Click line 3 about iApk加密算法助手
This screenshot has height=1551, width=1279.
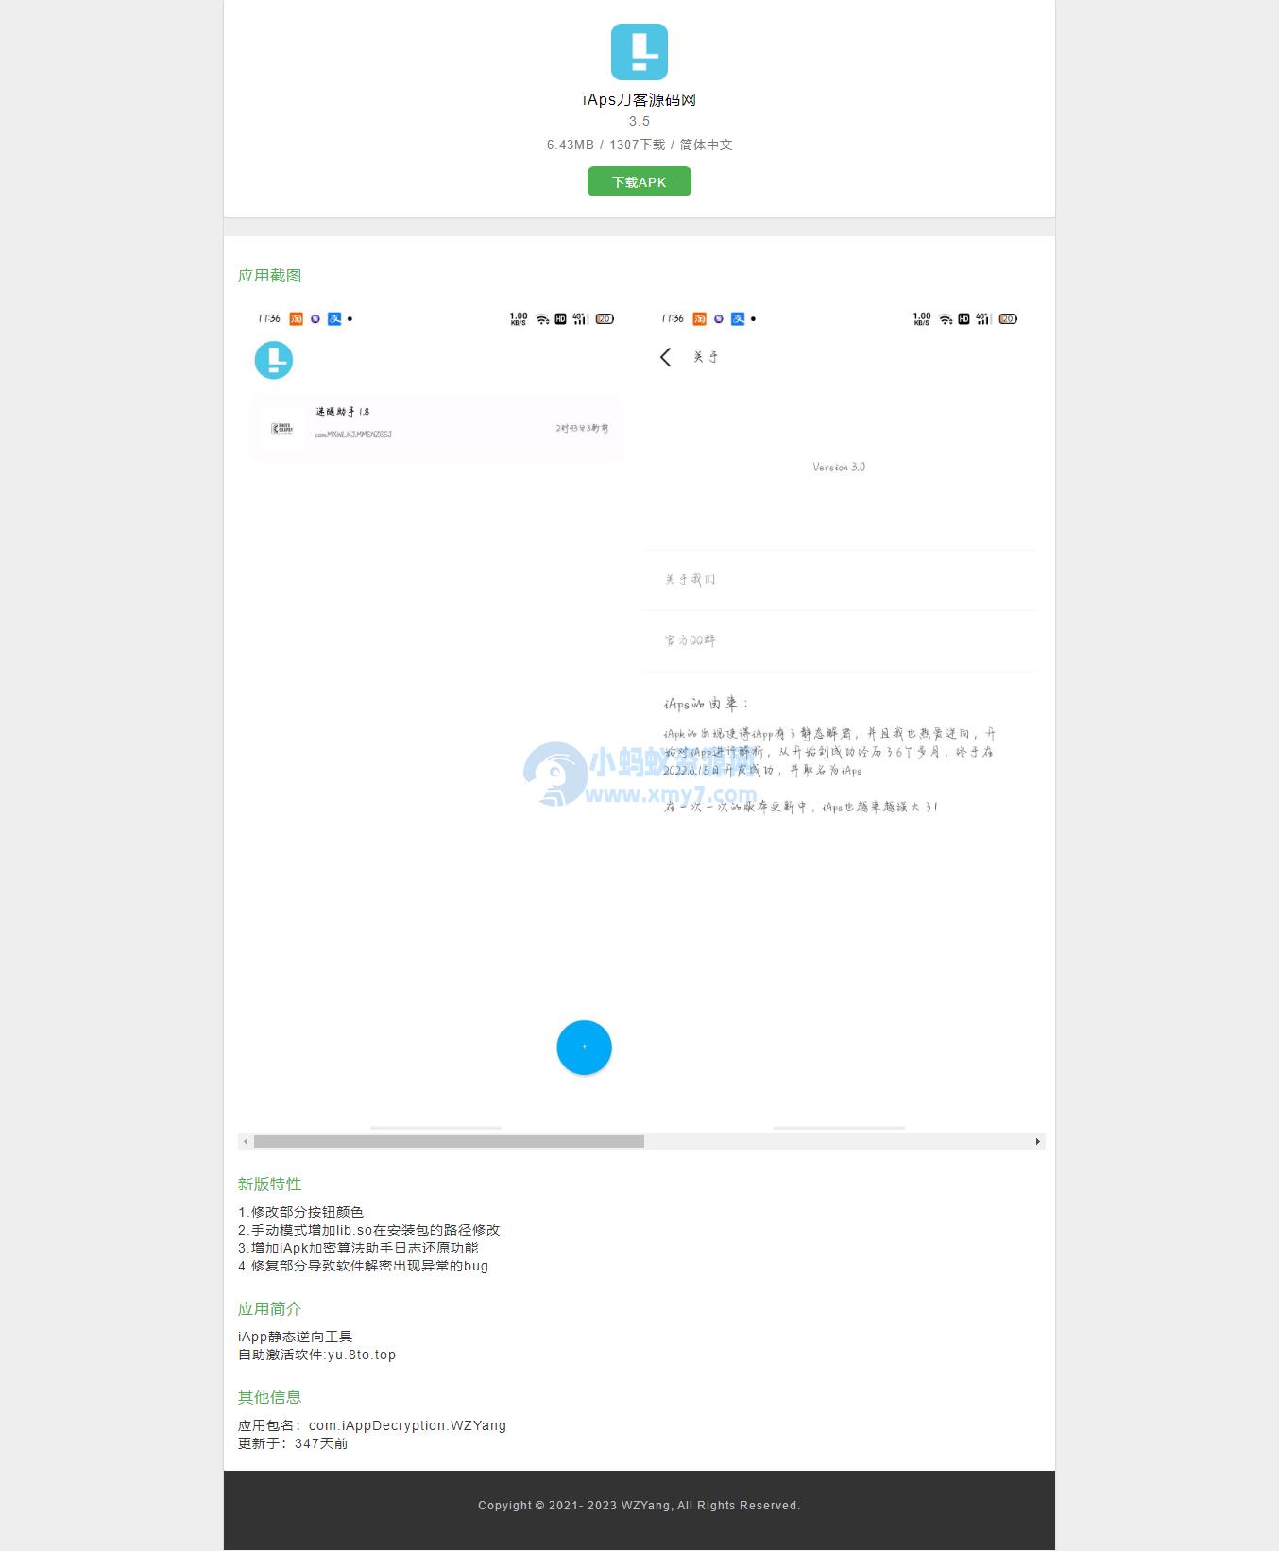point(358,1248)
